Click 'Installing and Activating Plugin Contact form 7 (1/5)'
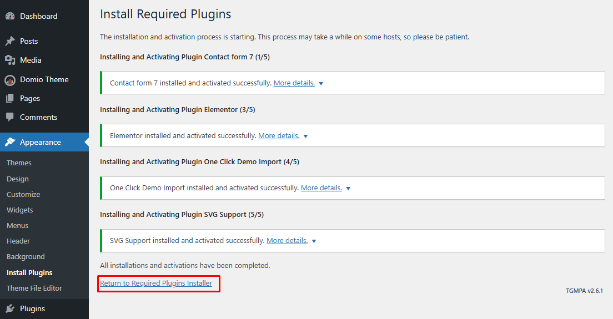Viewport: 613px width, 319px height. pyautogui.click(x=185, y=57)
